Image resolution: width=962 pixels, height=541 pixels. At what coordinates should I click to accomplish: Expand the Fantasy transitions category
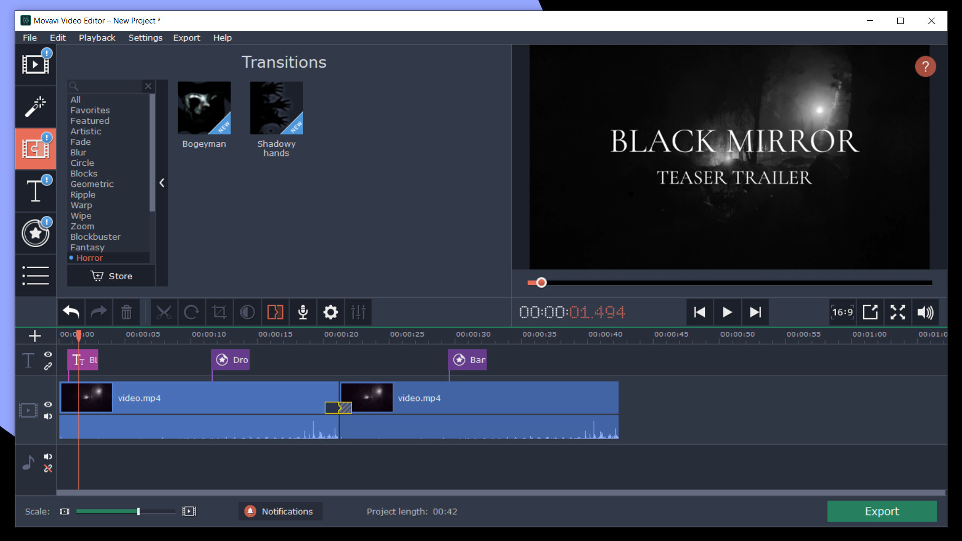[x=87, y=247]
